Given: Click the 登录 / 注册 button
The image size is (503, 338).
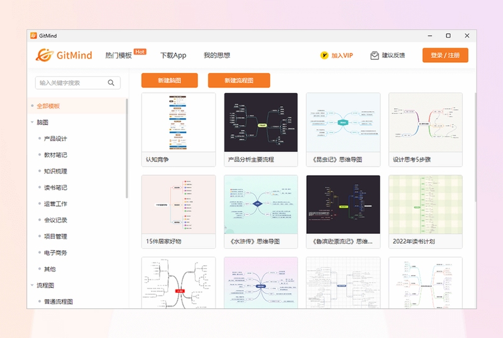Looking at the screenshot, I should click(x=445, y=55).
